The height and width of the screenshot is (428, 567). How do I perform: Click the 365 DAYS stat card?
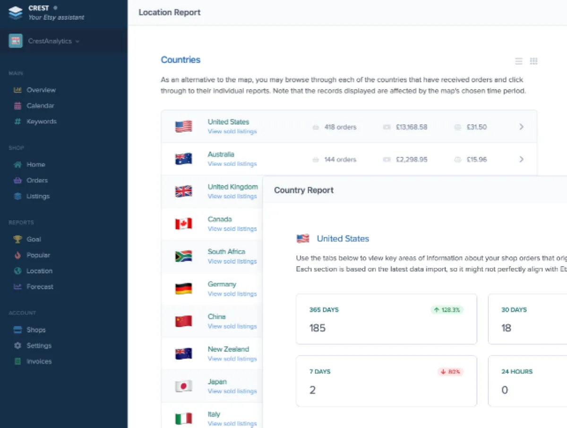[x=386, y=319]
